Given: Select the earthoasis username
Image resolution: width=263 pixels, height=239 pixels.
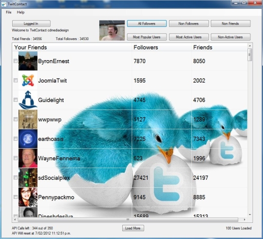Looking at the screenshot, I should pos(51,139).
